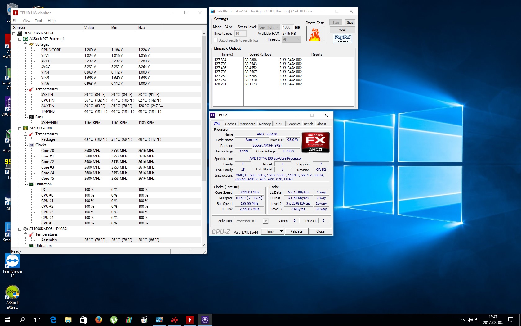The image size is (521, 326).
Task: Click the Sensor column header in HWMonitor
Action: pos(47,27)
